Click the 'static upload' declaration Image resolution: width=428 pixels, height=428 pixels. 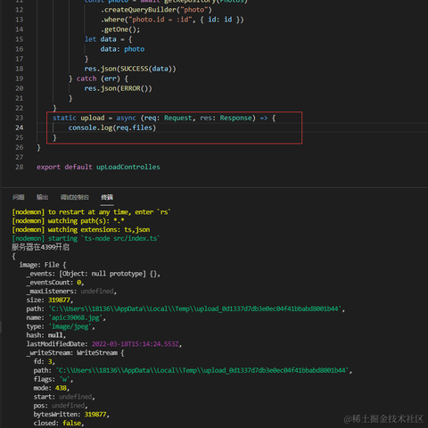[x=78, y=118]
